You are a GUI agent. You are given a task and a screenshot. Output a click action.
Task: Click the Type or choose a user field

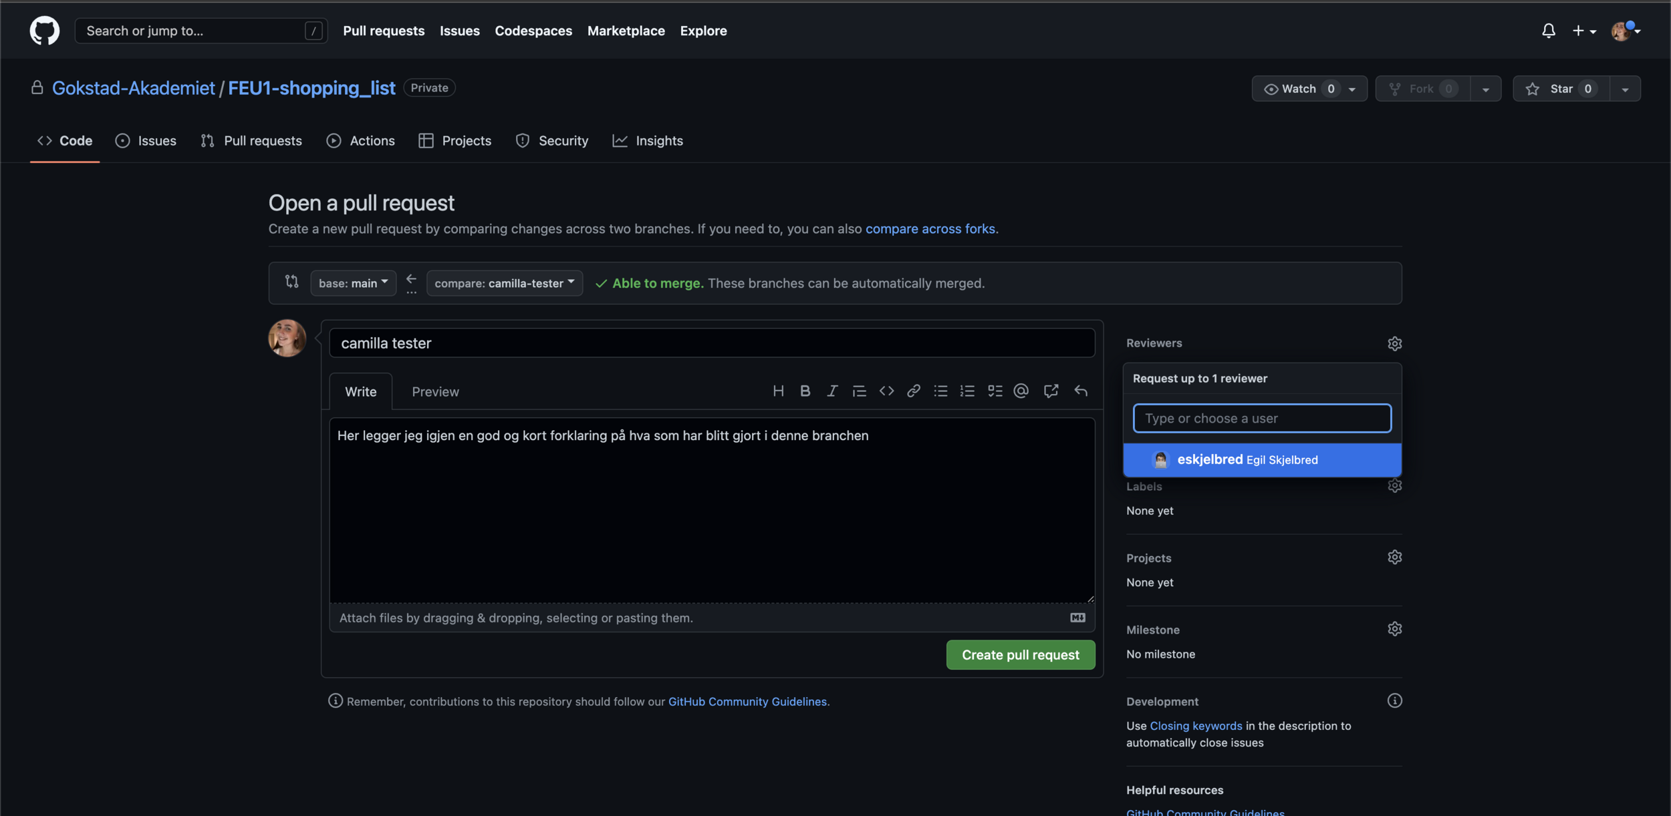1261,419
